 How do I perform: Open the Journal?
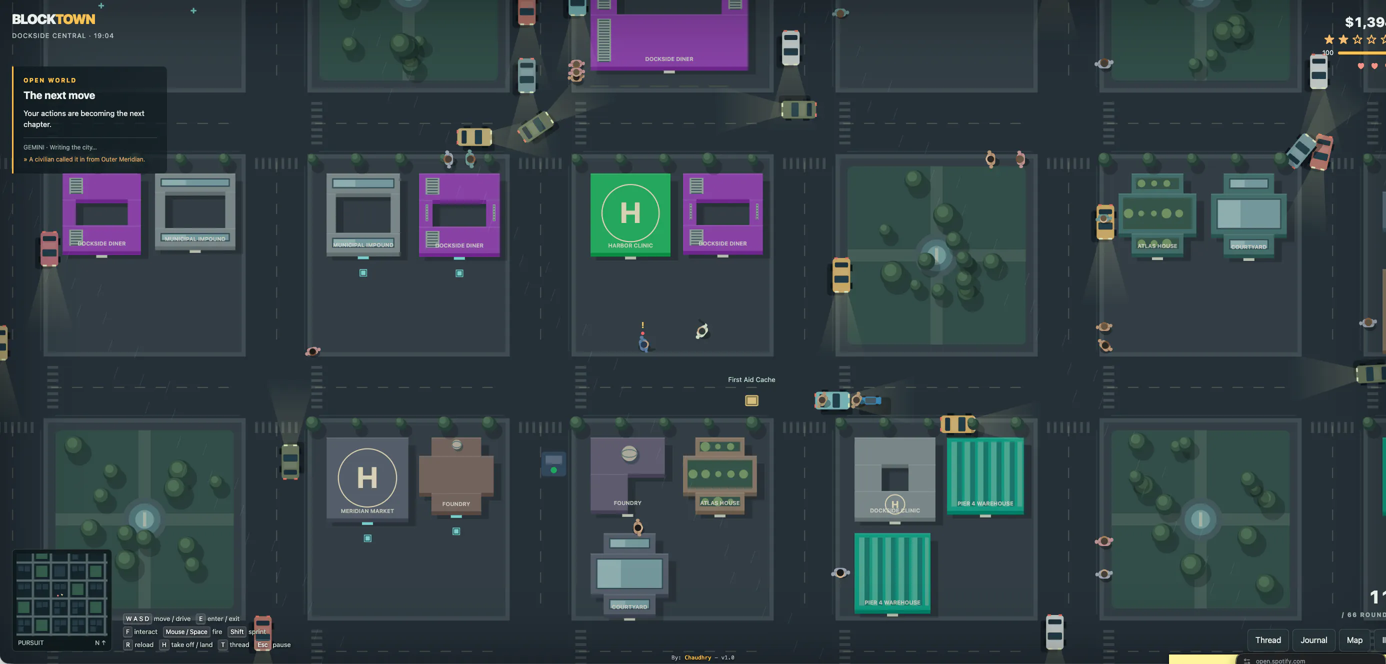click(1313, 640)
